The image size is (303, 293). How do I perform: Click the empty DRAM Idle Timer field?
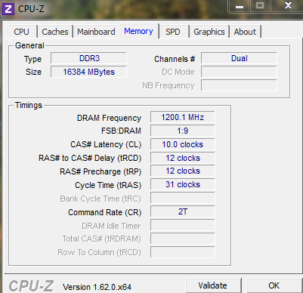pos(183,225)
